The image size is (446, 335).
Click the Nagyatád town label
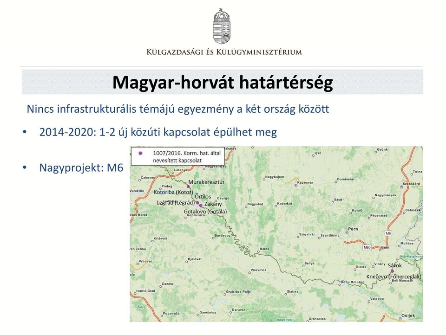click(x=255, y=204)
